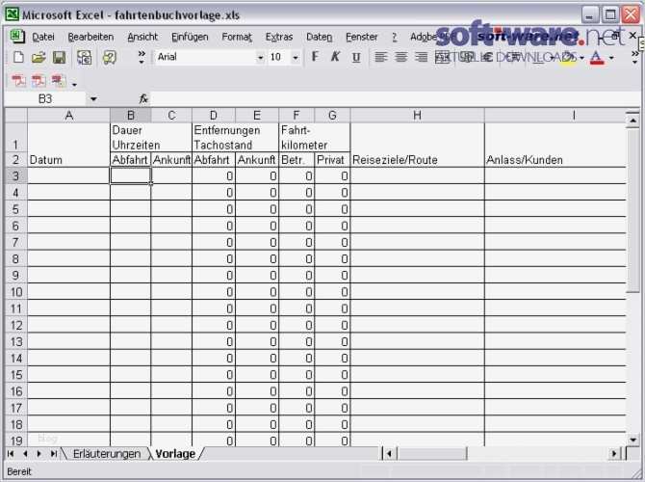Click the New blank workbook icon
This screenshot has width=645, height=482.
click(x=17, y=57)
